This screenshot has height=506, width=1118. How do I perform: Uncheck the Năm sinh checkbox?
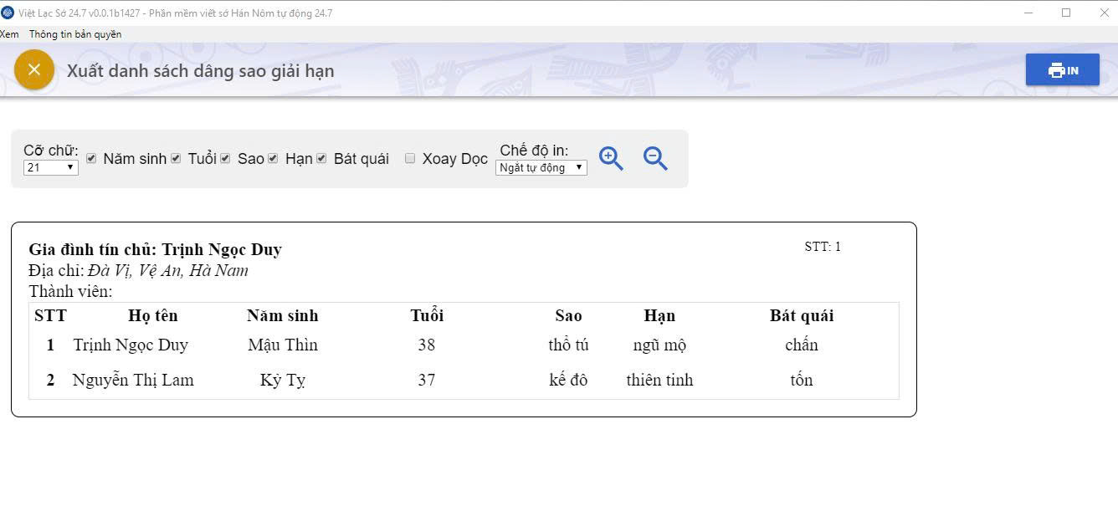coord(91,158)
